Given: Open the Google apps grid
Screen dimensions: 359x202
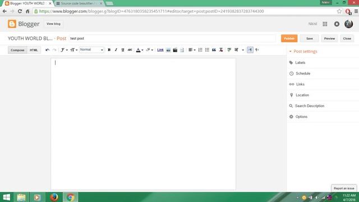Looking at the screenshot, I should [325, 24].
